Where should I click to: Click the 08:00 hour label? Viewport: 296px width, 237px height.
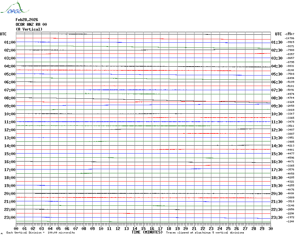[x=10, y=98]
